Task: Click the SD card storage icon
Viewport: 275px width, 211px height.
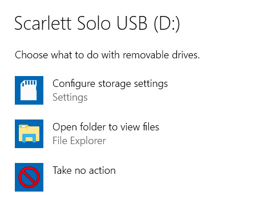Action: (x=29, y=90)
